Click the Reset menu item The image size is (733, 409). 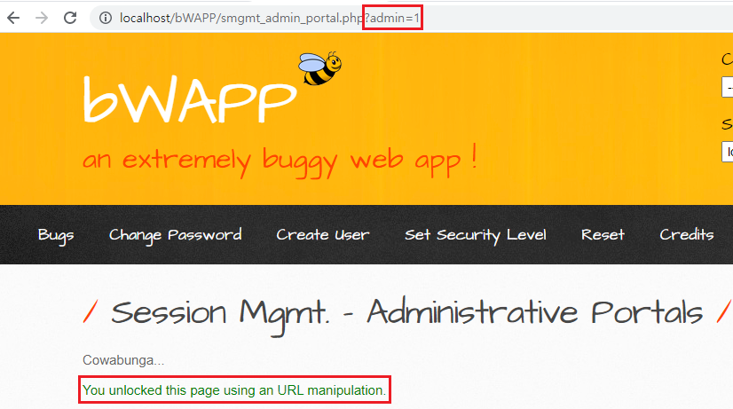pyautogui.click(x=603, y=234)
